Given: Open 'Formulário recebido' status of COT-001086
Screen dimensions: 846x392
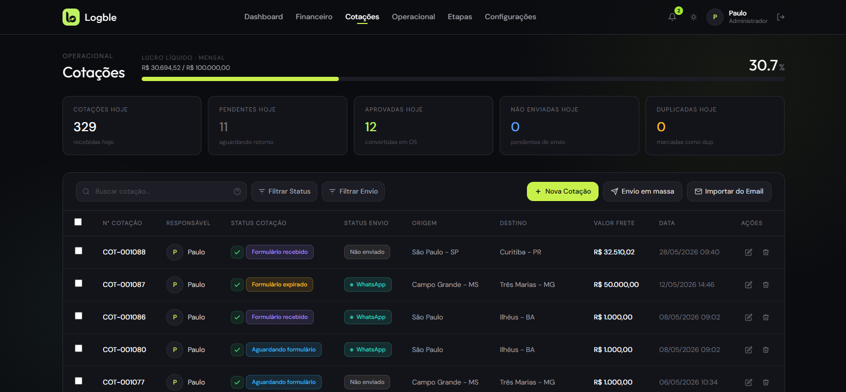Looking at the screenshot, I should pyautogui.click(x=280, y=317).
